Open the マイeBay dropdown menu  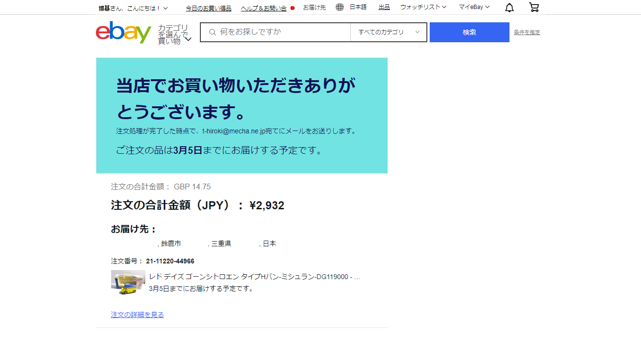coord(474,7)
